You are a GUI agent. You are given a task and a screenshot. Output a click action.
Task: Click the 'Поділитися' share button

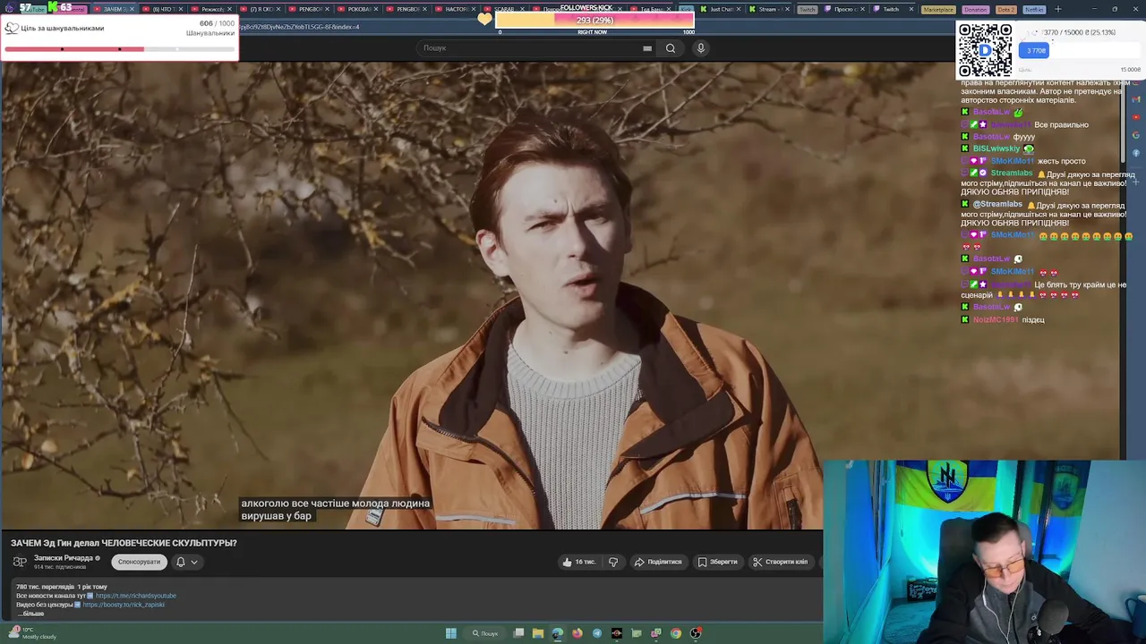pyautogui.click(x=658, y=562)
